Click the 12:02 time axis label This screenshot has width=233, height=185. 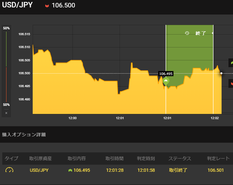[215, 118]
